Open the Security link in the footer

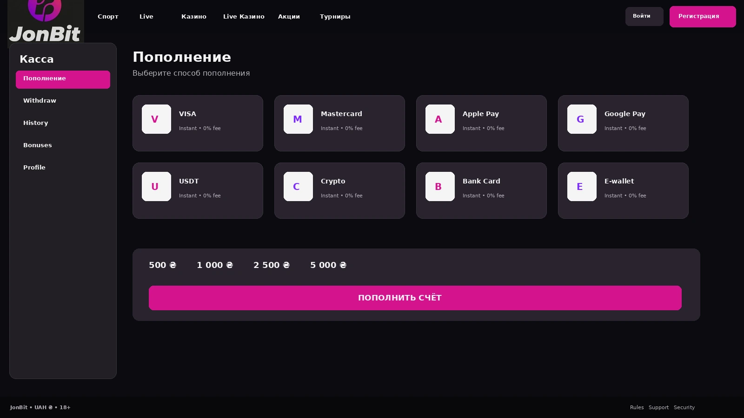click(x=684, y=408)
